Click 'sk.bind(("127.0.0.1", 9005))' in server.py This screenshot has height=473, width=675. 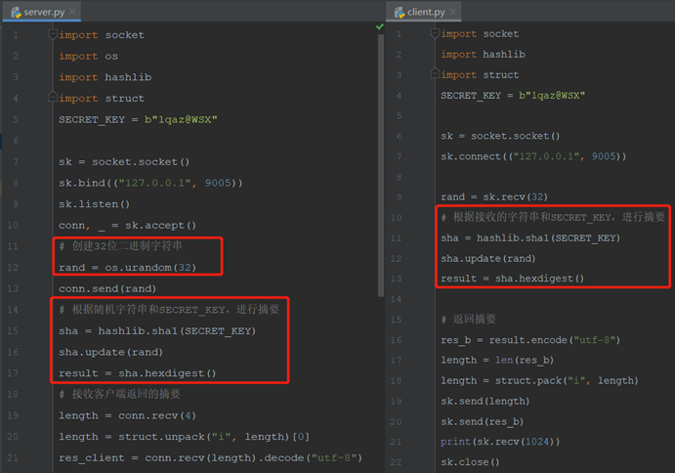[150, 183]
